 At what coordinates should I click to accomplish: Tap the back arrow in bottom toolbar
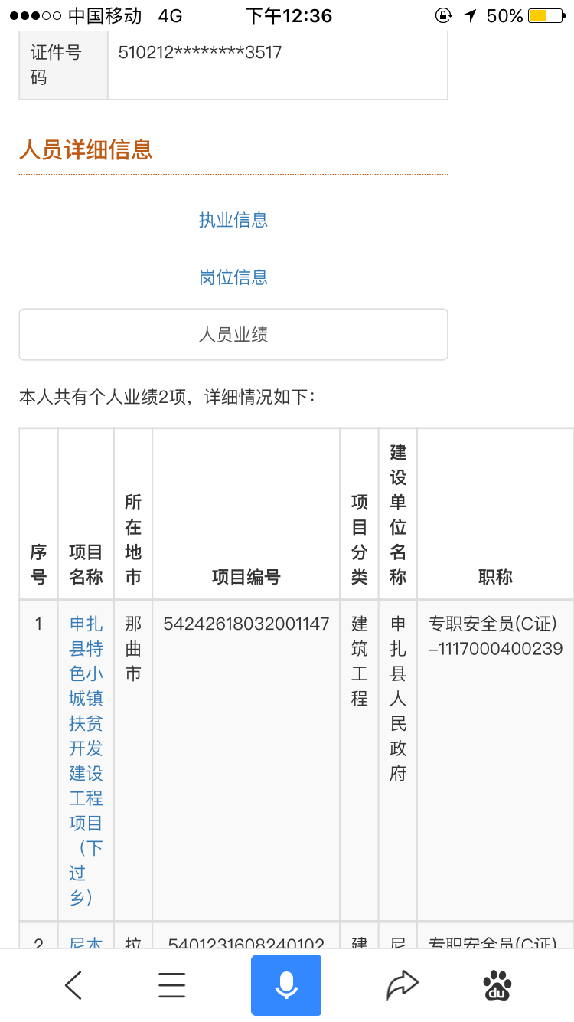click(x=73, y=985)
